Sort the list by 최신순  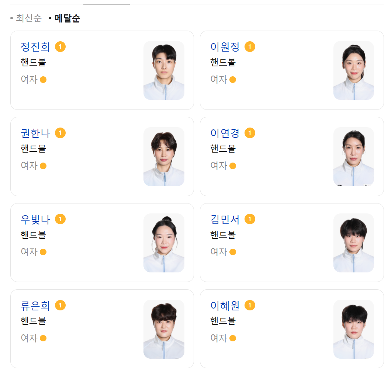[29, 18]
